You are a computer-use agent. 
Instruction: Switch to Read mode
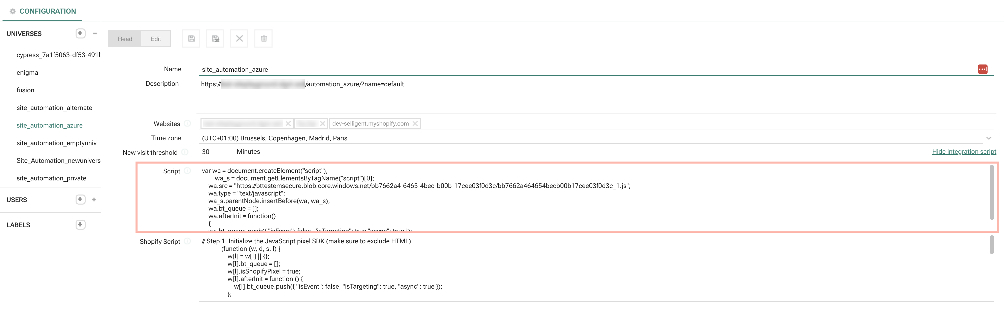click(125, 39)
